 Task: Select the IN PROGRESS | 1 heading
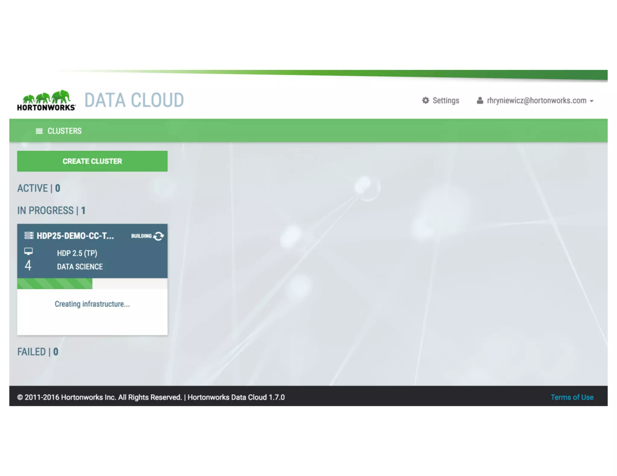[51, 211]
